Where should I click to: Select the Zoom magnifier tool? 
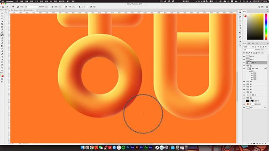pos(2,68)
